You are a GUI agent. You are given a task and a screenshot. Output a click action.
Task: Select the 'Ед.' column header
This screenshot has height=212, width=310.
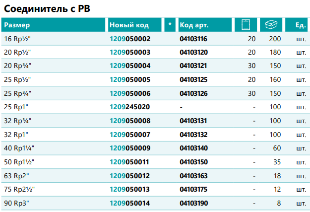click(296, 25)
